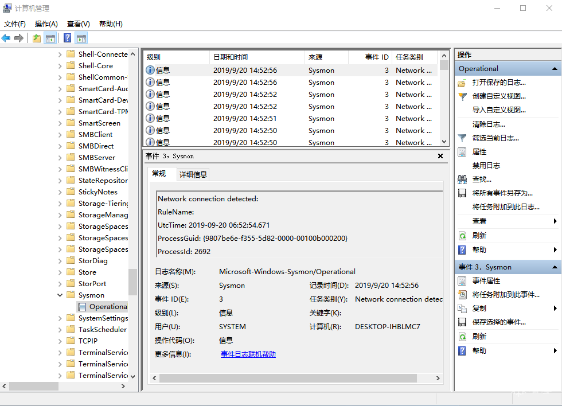
Task: Sort events by 来源 column header
Action: coord(326,57)
